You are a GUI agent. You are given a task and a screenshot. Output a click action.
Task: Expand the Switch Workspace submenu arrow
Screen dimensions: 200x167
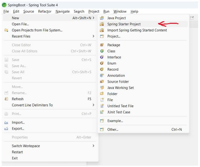[93, 146]
